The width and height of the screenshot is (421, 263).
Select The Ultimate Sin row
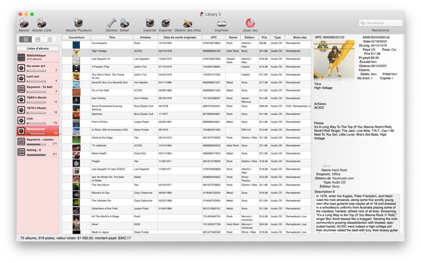pyautogui.click(x=187, y=203)
